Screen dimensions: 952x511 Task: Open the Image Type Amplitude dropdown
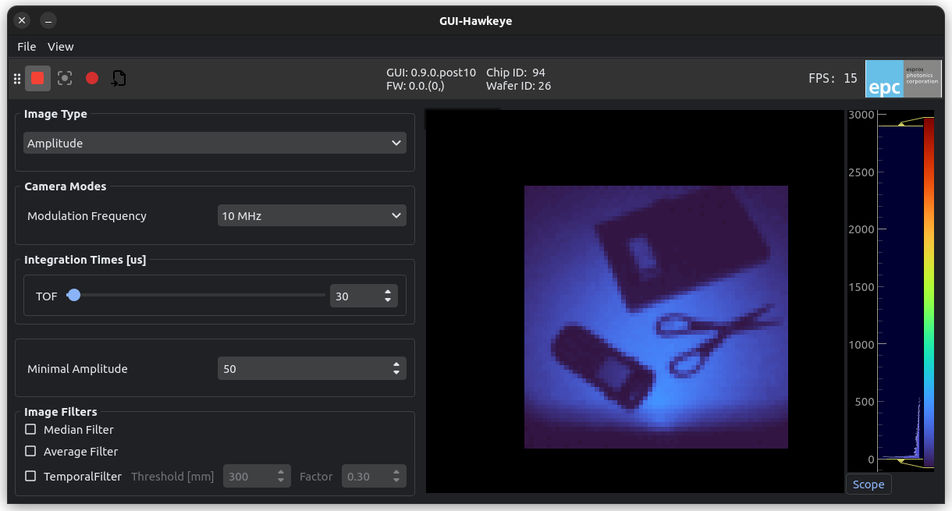(215, 143)
